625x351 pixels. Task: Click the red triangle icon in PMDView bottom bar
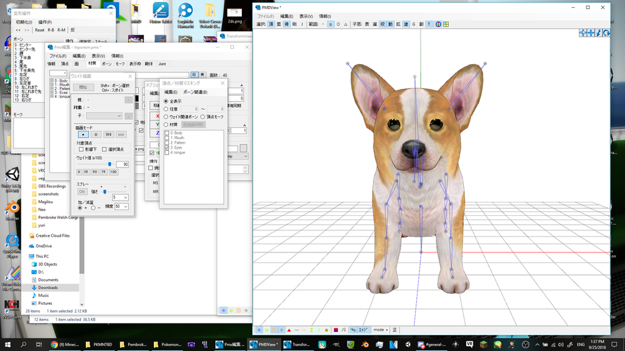(x=289, y=330)
